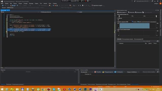
Task: Open the Справка menu
Action: pyautogui.click(x=55, y=3)
